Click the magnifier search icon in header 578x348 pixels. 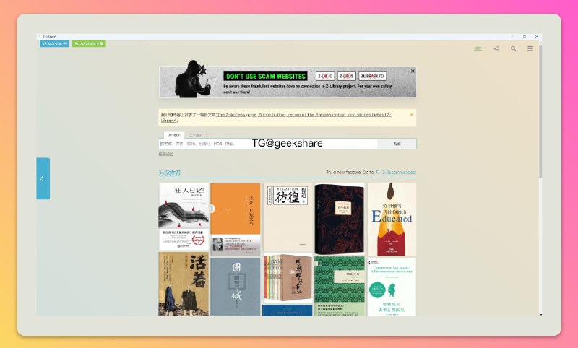point(514,49)
